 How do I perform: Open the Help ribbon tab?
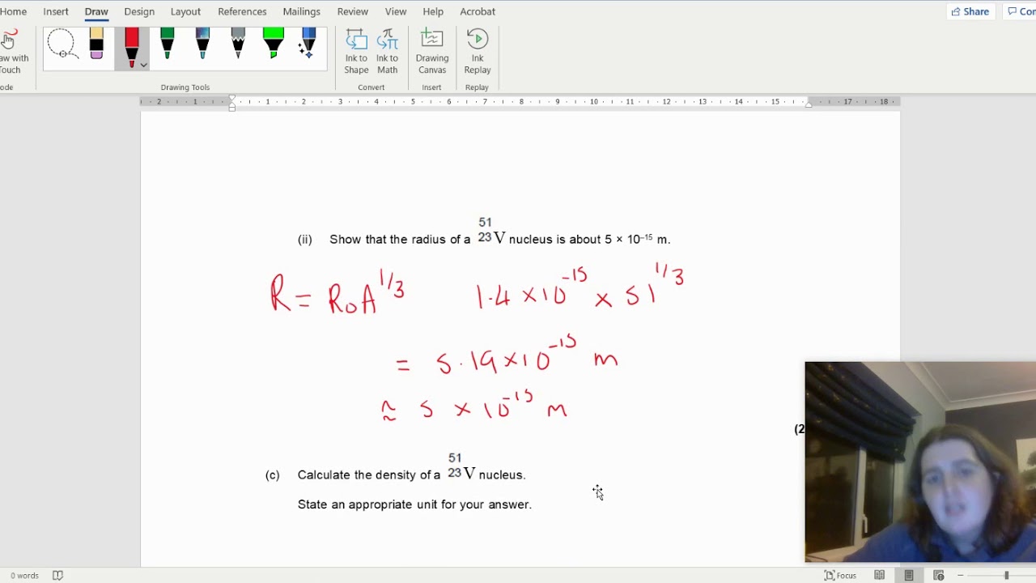pyautogui.click(x=433, y=11)
